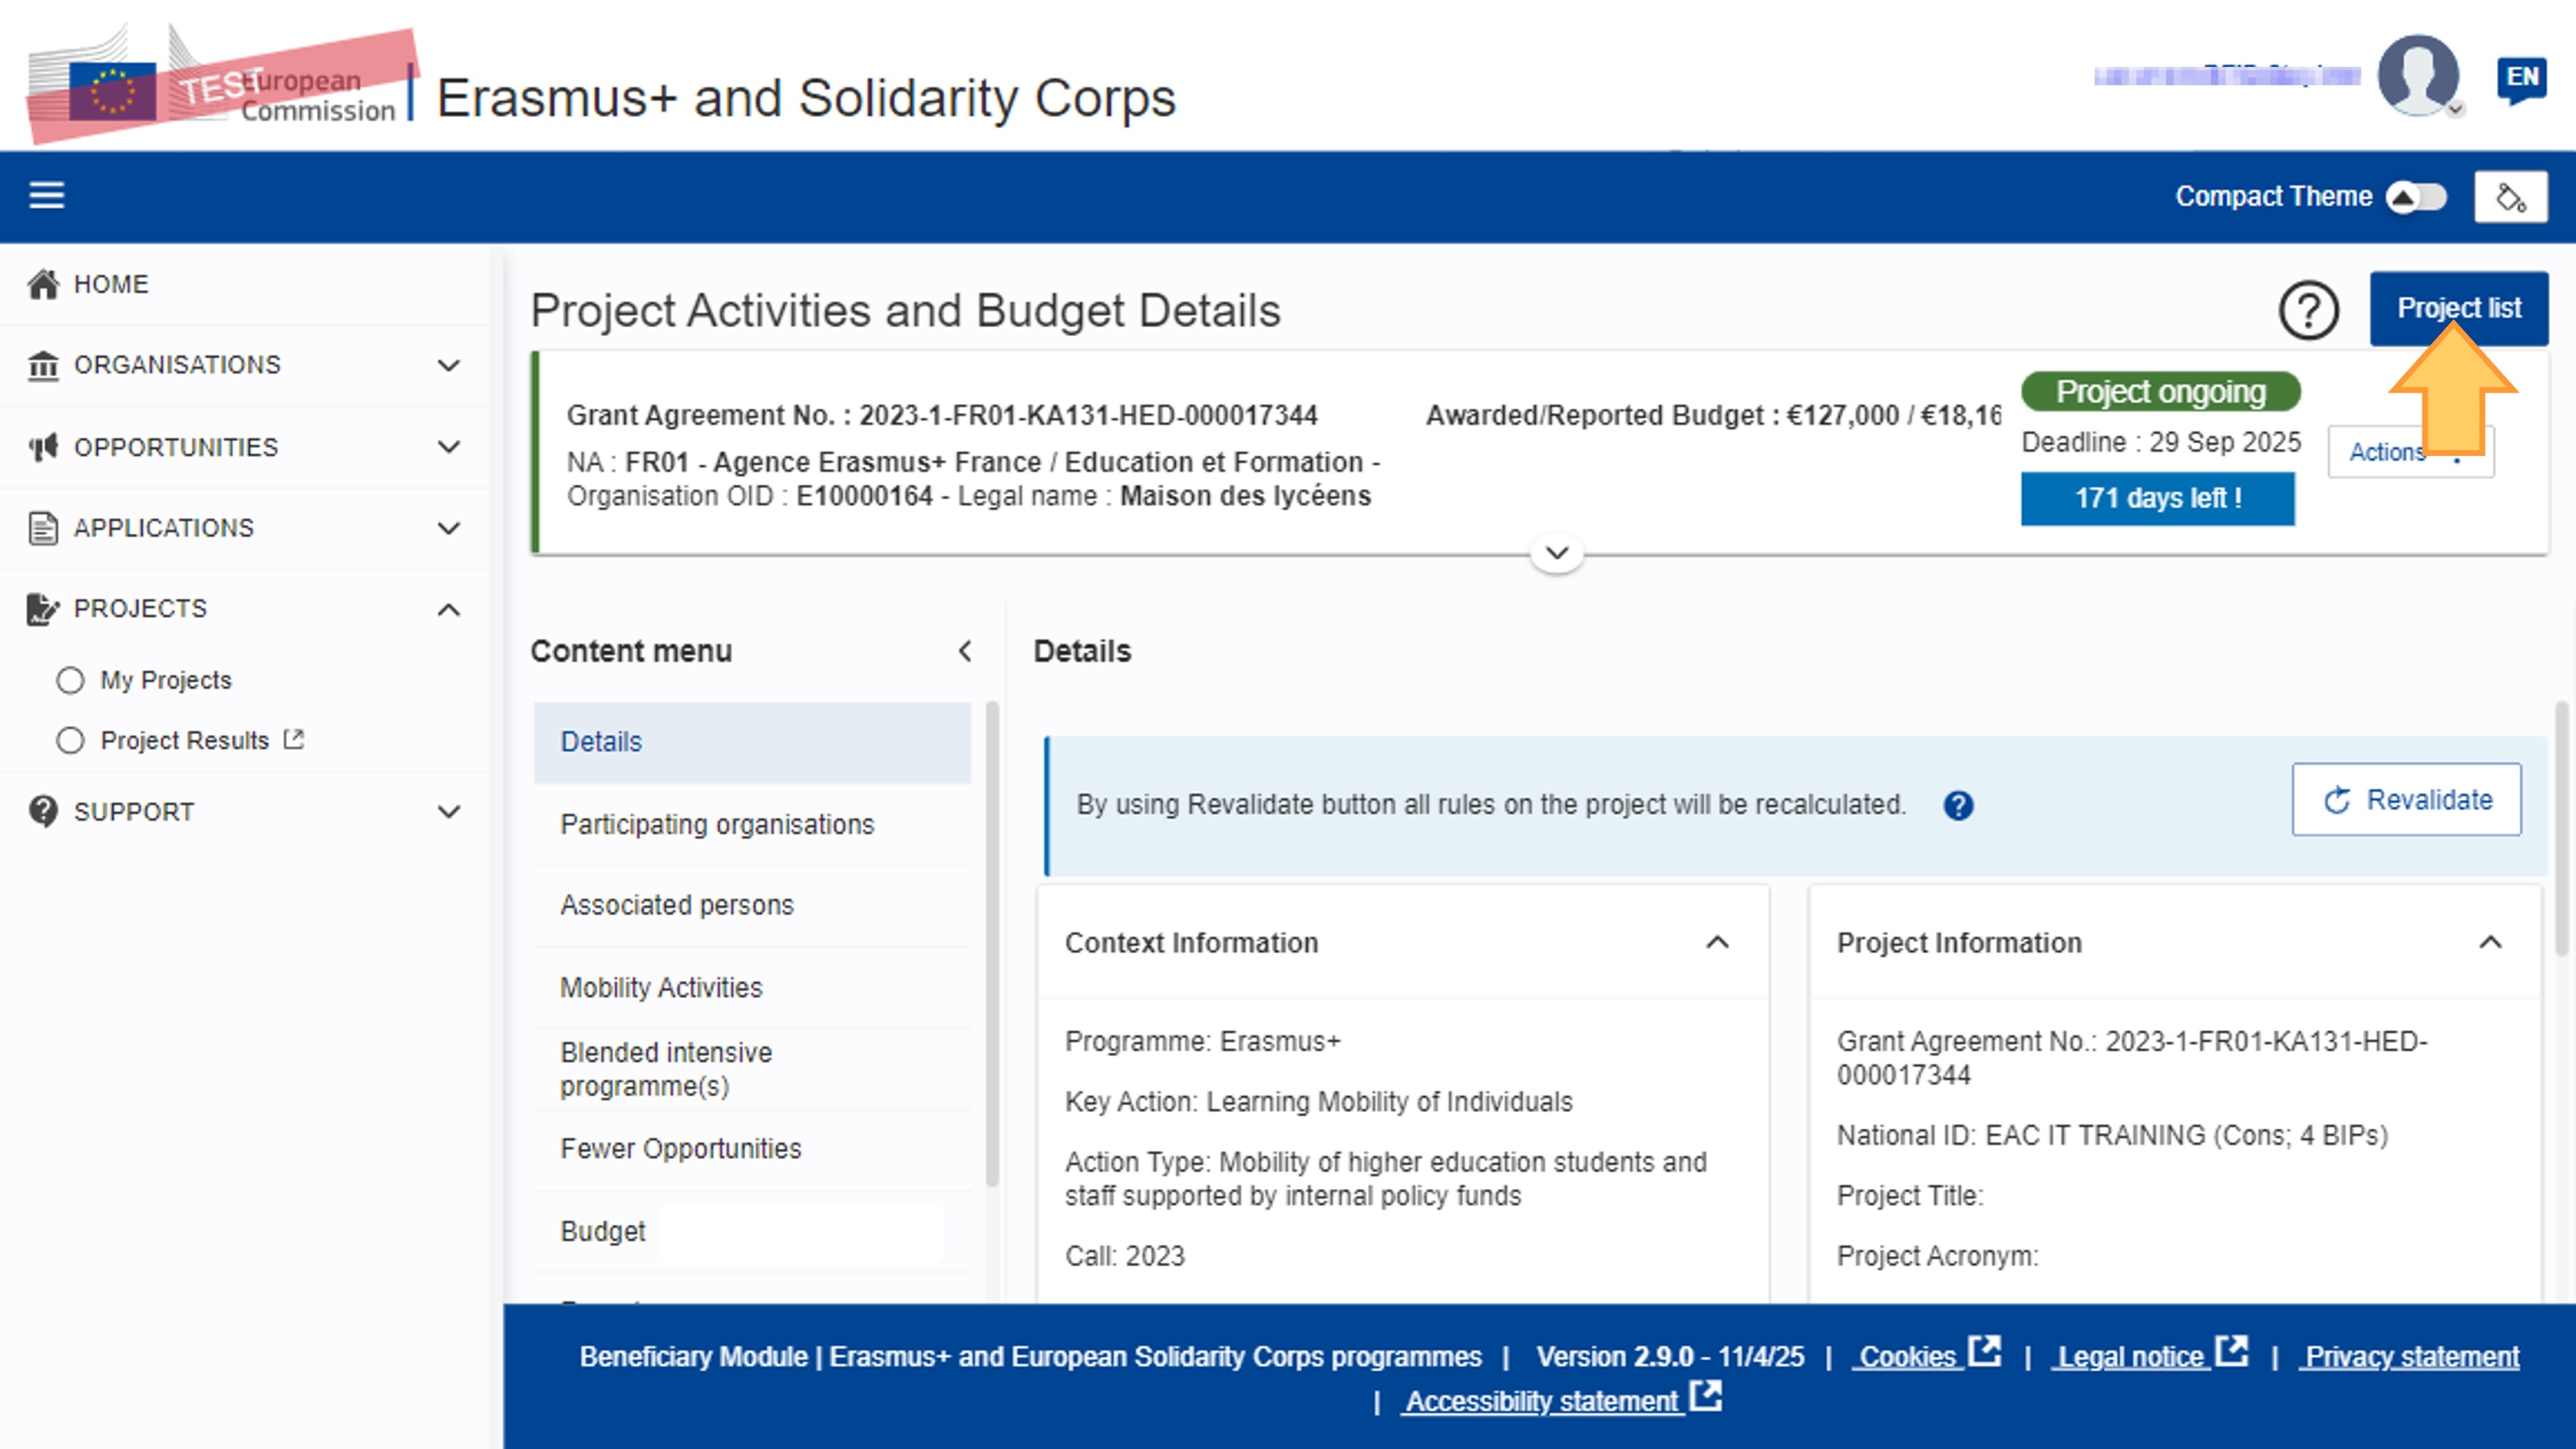This screenshot has width=2576, height=1449.
Task: Click Key Action: Learning Mobility of Individuals
Action: [x=1318, y=1101]
